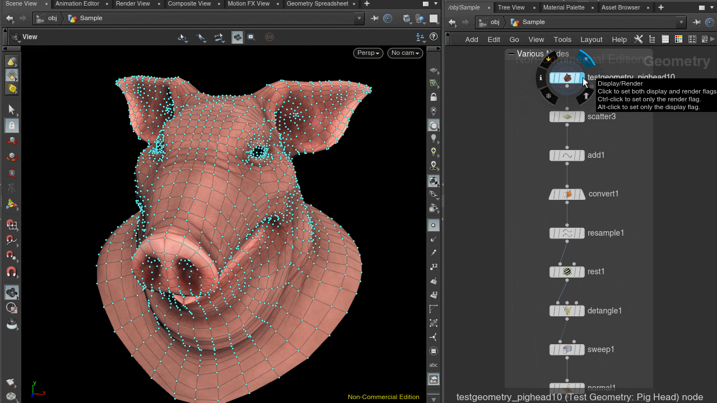Click the viewport help question mark icon
717x403 pixels.
[433, 37]
